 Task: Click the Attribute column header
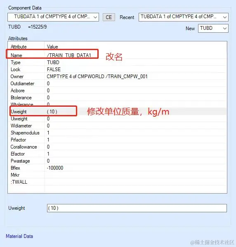[19, 47]
